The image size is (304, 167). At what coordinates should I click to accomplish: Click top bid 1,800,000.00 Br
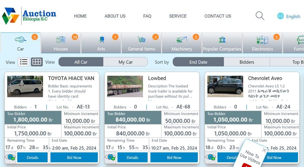click(33, 120)
